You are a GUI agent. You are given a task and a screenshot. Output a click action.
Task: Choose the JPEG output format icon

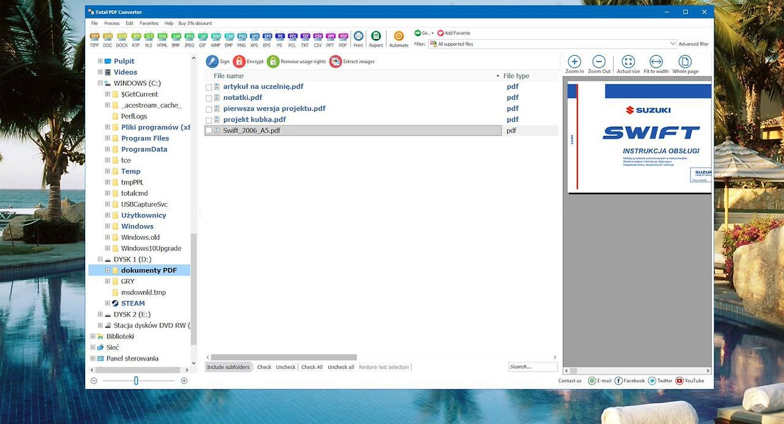[x=189, y=39]
